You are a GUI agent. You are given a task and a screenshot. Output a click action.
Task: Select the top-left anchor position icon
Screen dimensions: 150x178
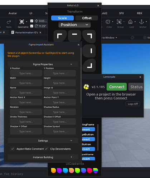tap(60, 36)
